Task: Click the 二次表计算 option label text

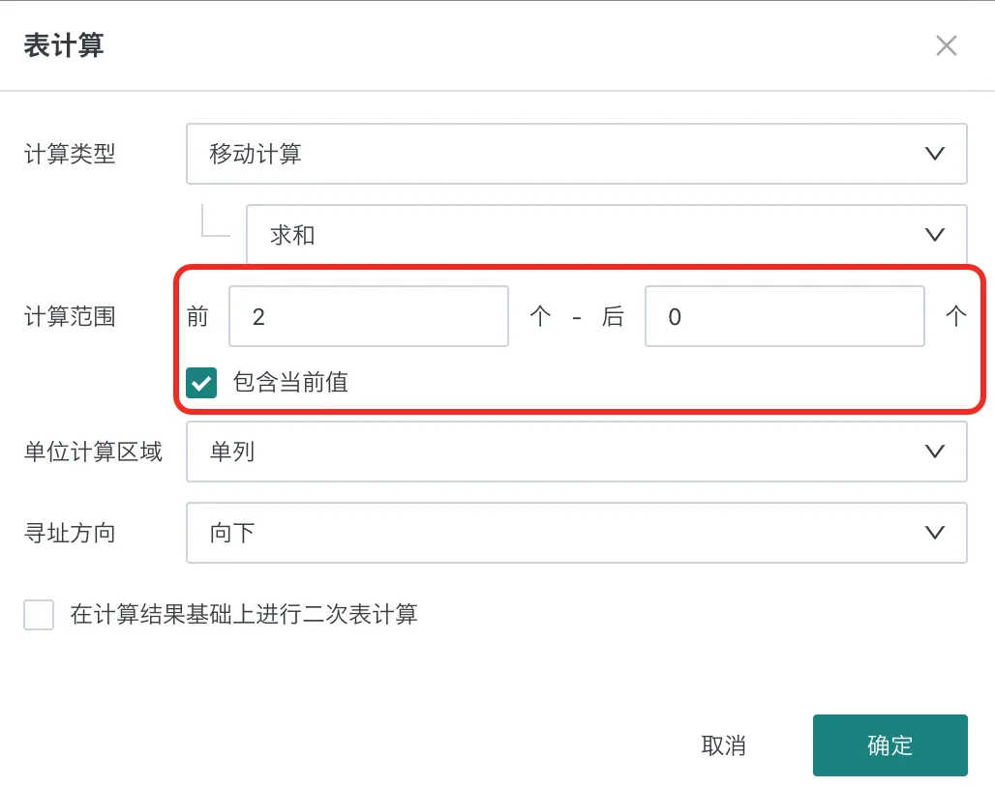Action: pos(244,614)
